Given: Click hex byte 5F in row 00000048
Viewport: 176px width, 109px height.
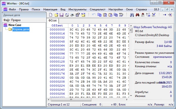Looking at the screenshot, I should (x=71, y=42).
